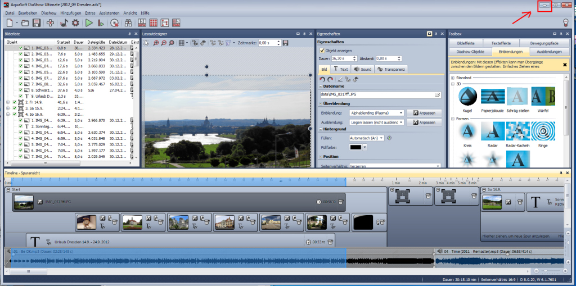Select the Kugel transition effect
The image size is (576, 286).
[466, 96]
